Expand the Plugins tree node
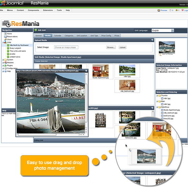This screenshot has height=188, width=188. [x=3, y=65]
